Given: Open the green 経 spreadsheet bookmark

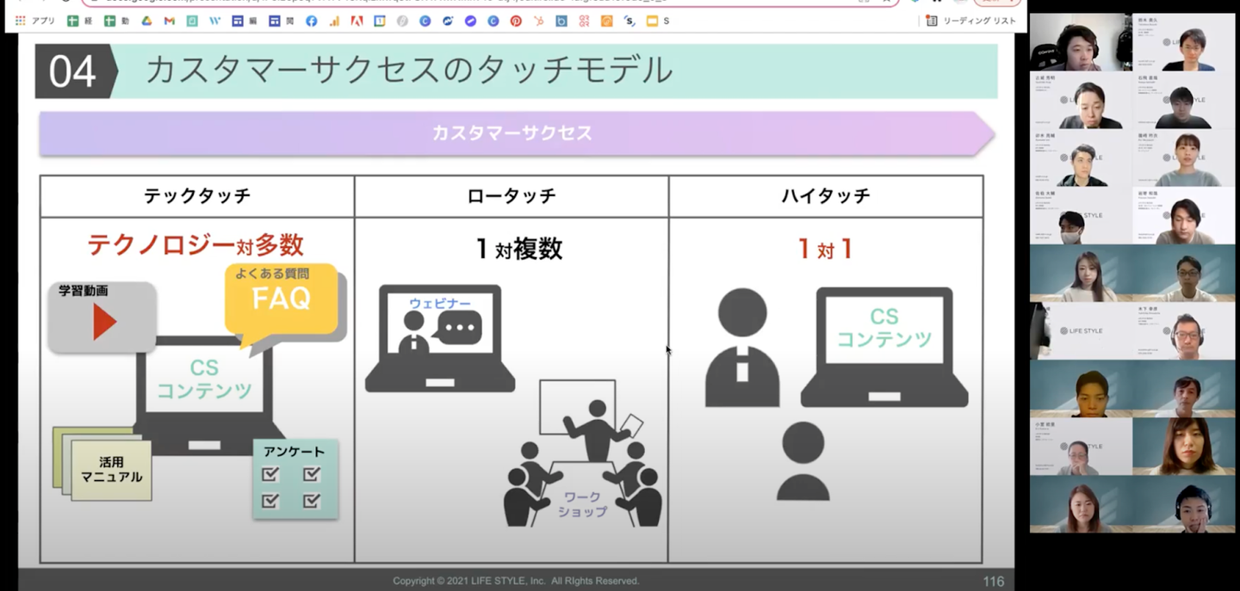Looking at the screenshot, I should 79,21.
